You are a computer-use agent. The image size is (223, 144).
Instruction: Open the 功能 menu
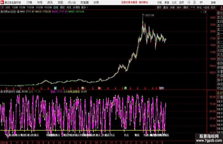[159, 2]
